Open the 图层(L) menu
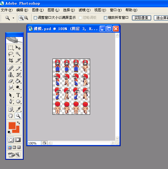 tap(53, 10)
